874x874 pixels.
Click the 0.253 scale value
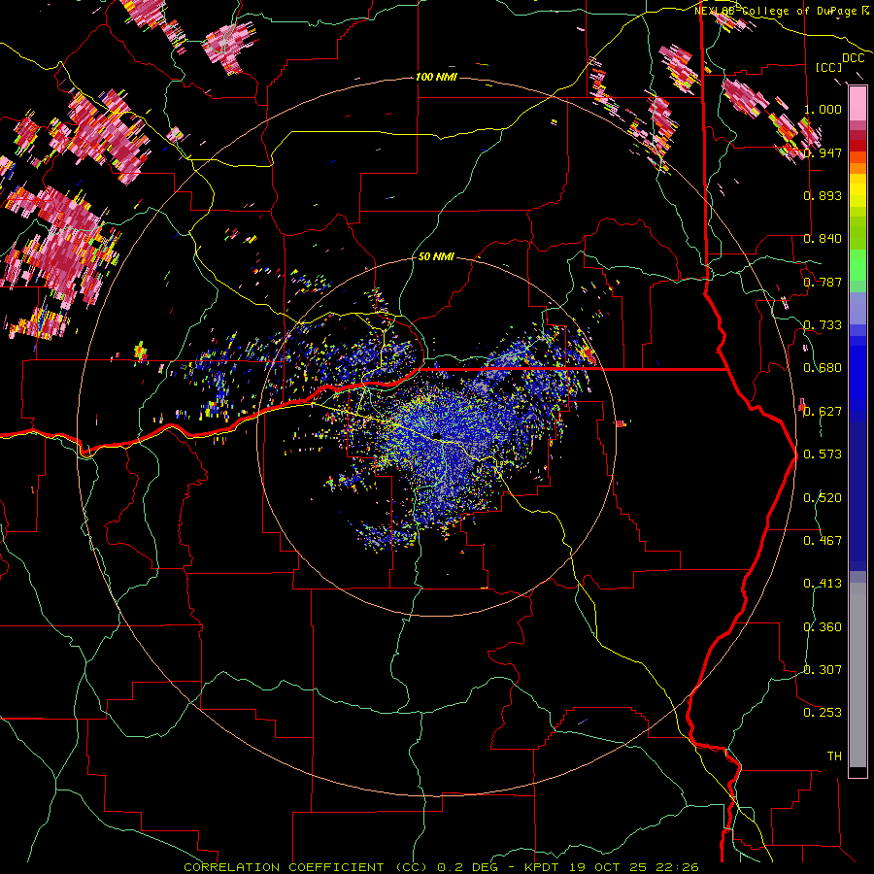823,713
